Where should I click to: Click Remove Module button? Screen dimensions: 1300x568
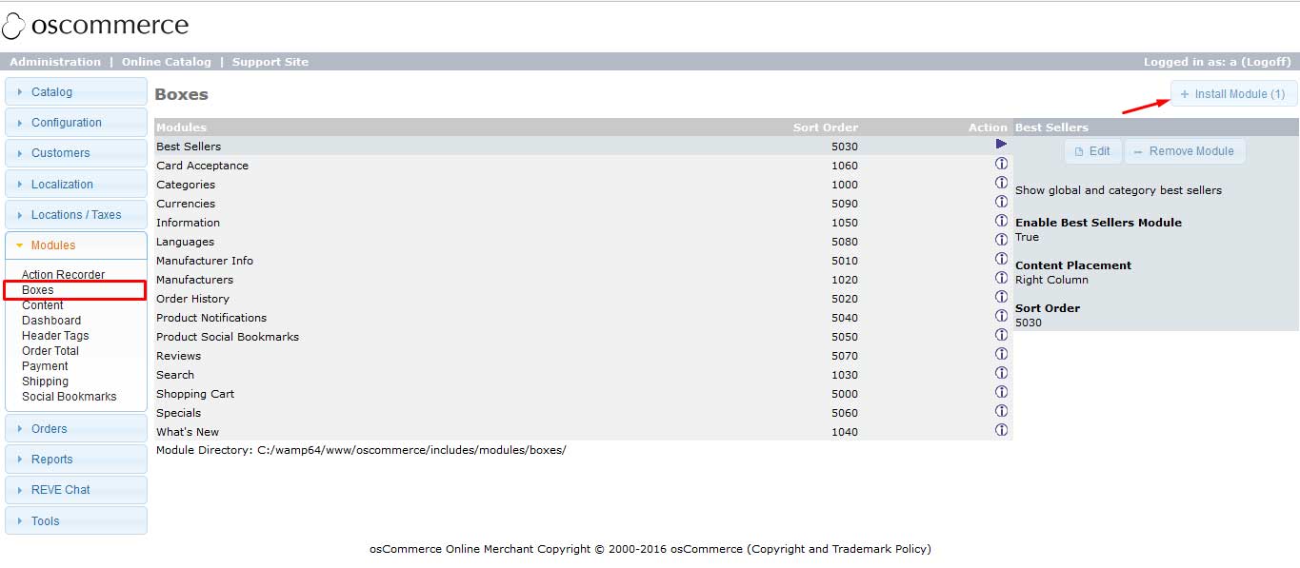click(1184, 151)
